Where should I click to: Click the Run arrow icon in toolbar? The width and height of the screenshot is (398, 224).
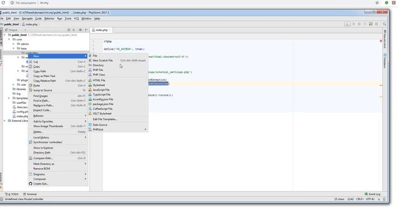(x=354, y=24)
